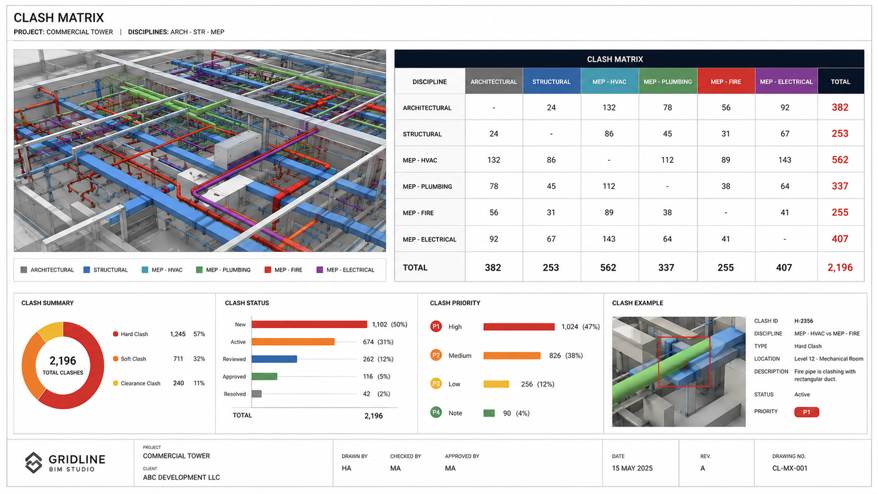Click the yellow P3 Low priority badge
Screen dimensions: 878x494
436,384
